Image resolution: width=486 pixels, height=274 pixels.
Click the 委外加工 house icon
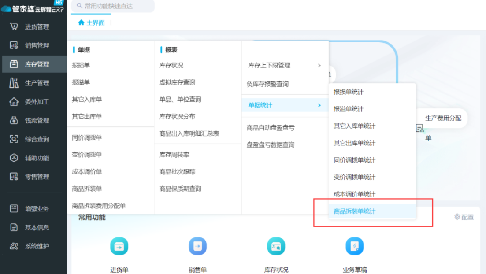pyautogui.click(x=14, y=102)
